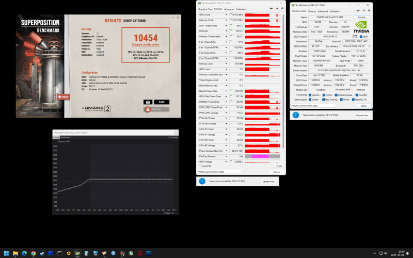The width and height of the screenshot is (413, 258).
Task: Open the GPU selector dropdown in the Graphics Card window
Action: 314,106
